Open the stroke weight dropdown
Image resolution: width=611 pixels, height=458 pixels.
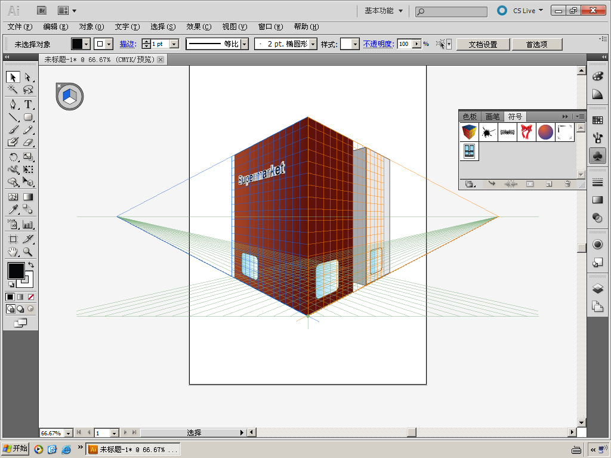point(174,44)
